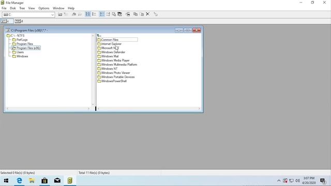Select Program Files folder in the tree
The width and height of the screenshot is (331, 186).
point(23,44)
